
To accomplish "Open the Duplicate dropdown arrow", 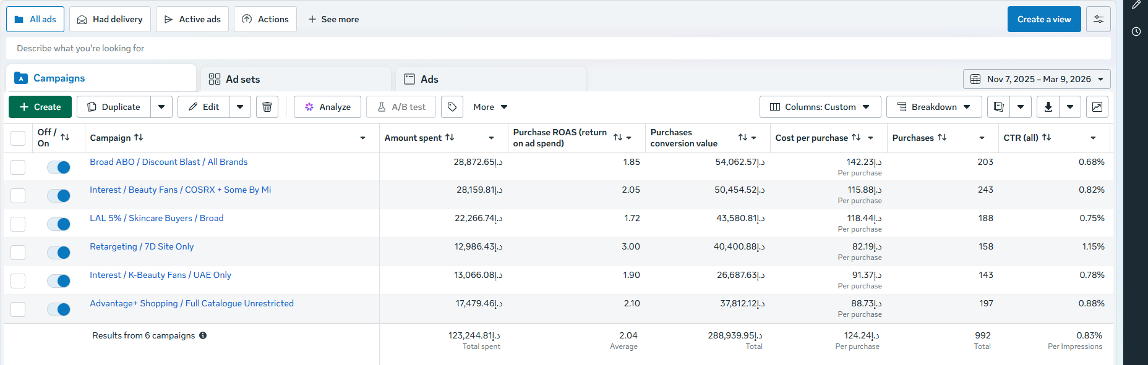I will [x=161, y=107].
